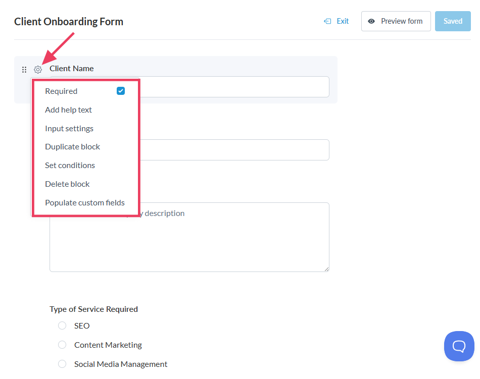Choose Delete block from the menu
The width and height of the screenshot is (480, 379).
(67, 184)
